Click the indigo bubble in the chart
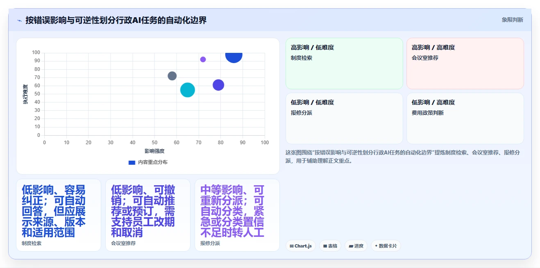The image size is (540, 268). tap(218, 85)
